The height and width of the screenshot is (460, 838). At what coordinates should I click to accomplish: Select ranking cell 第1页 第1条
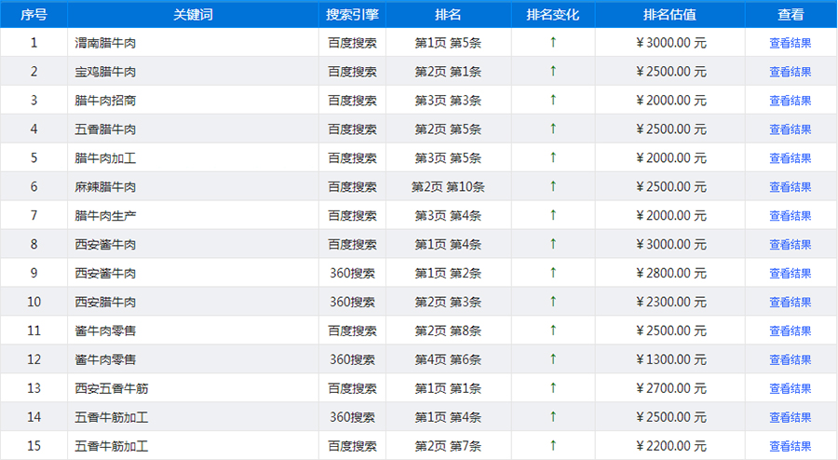click(x=448, y=389)
